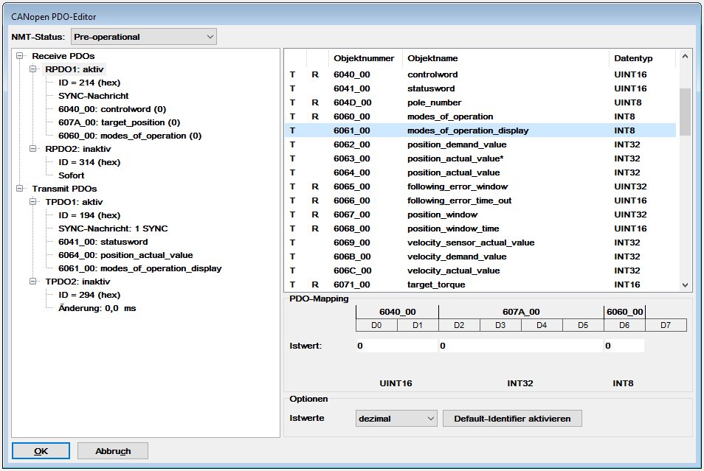This screenshot has width=704, height=471.
Task: Collapse the Receive PDOs tree node
Action: click(x=20, y=56)
